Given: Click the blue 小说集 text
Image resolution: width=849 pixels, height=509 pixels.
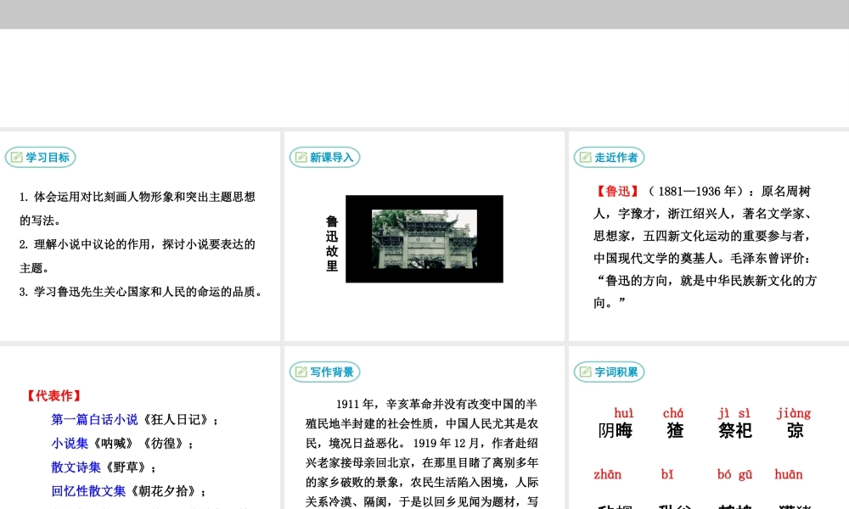Looking at the screenshot, I should (x=70, y=444).
